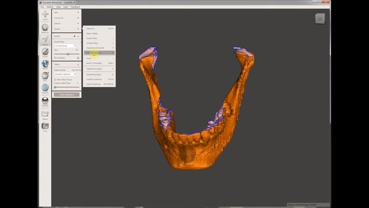This screenshot has height=208, width=369.
Task: Click the Crease Angle Thresh value field
Action: (77, 83)
